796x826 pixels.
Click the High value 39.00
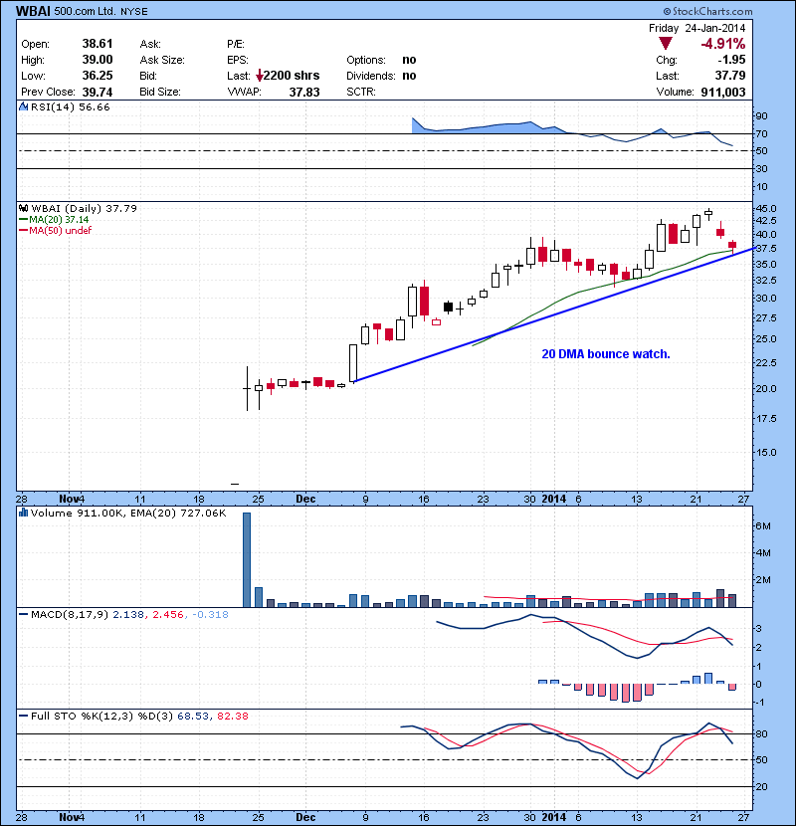click(x=98, y=60)
